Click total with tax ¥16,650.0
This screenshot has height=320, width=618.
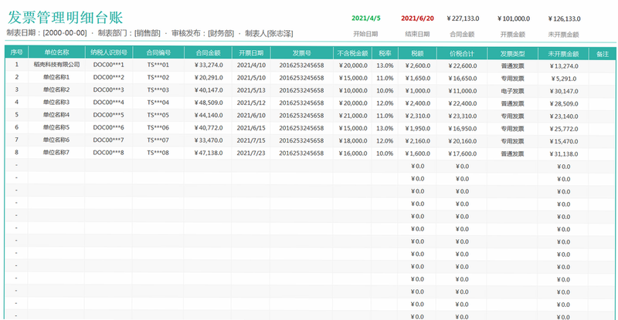click(462, 79)
